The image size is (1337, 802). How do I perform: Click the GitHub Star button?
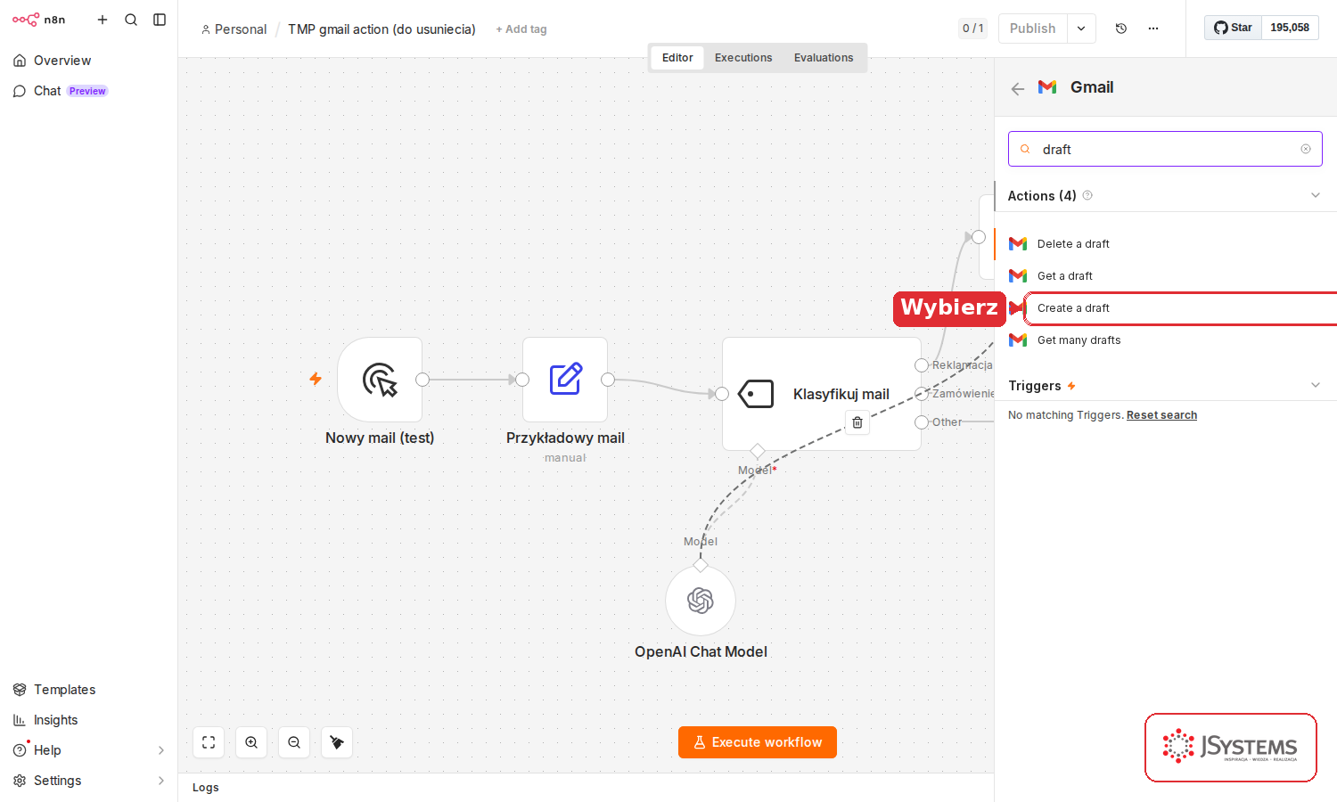(x=1233, y=28)
